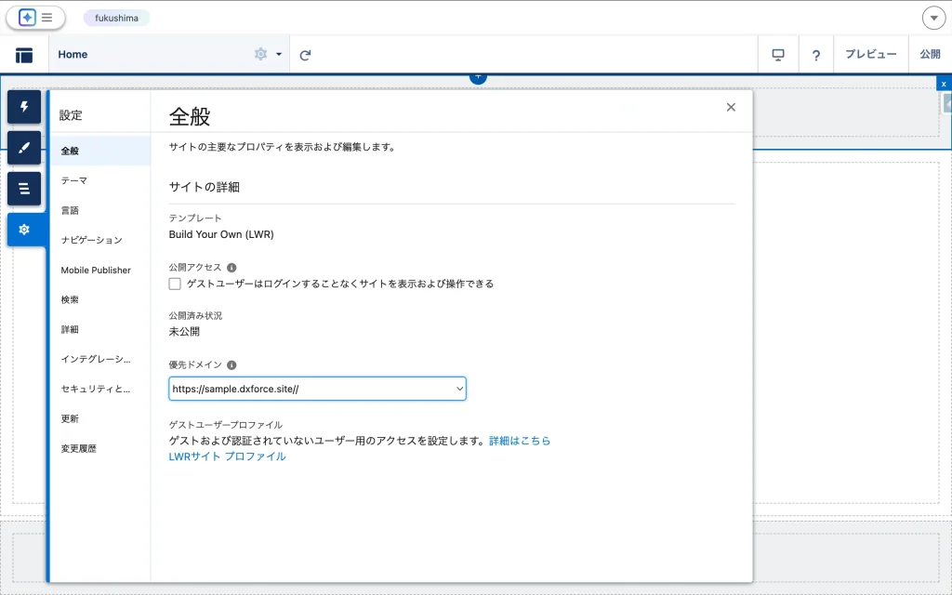Open the Help question mark icon

pos(815,55)
